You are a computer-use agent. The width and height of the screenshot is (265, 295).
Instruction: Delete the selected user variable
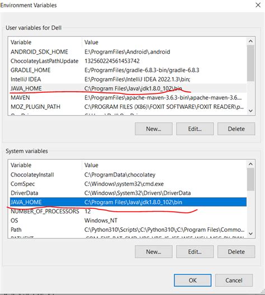(236, 129)
